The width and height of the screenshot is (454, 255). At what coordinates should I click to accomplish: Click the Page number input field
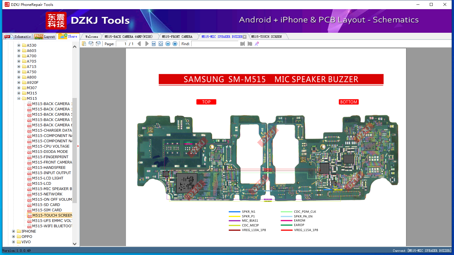click(122, 44)
